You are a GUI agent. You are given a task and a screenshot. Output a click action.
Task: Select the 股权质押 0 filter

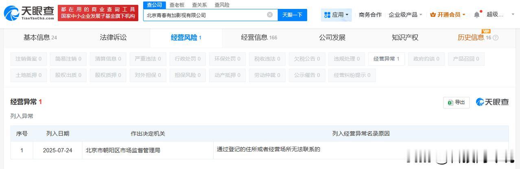(x=108, y=75)
